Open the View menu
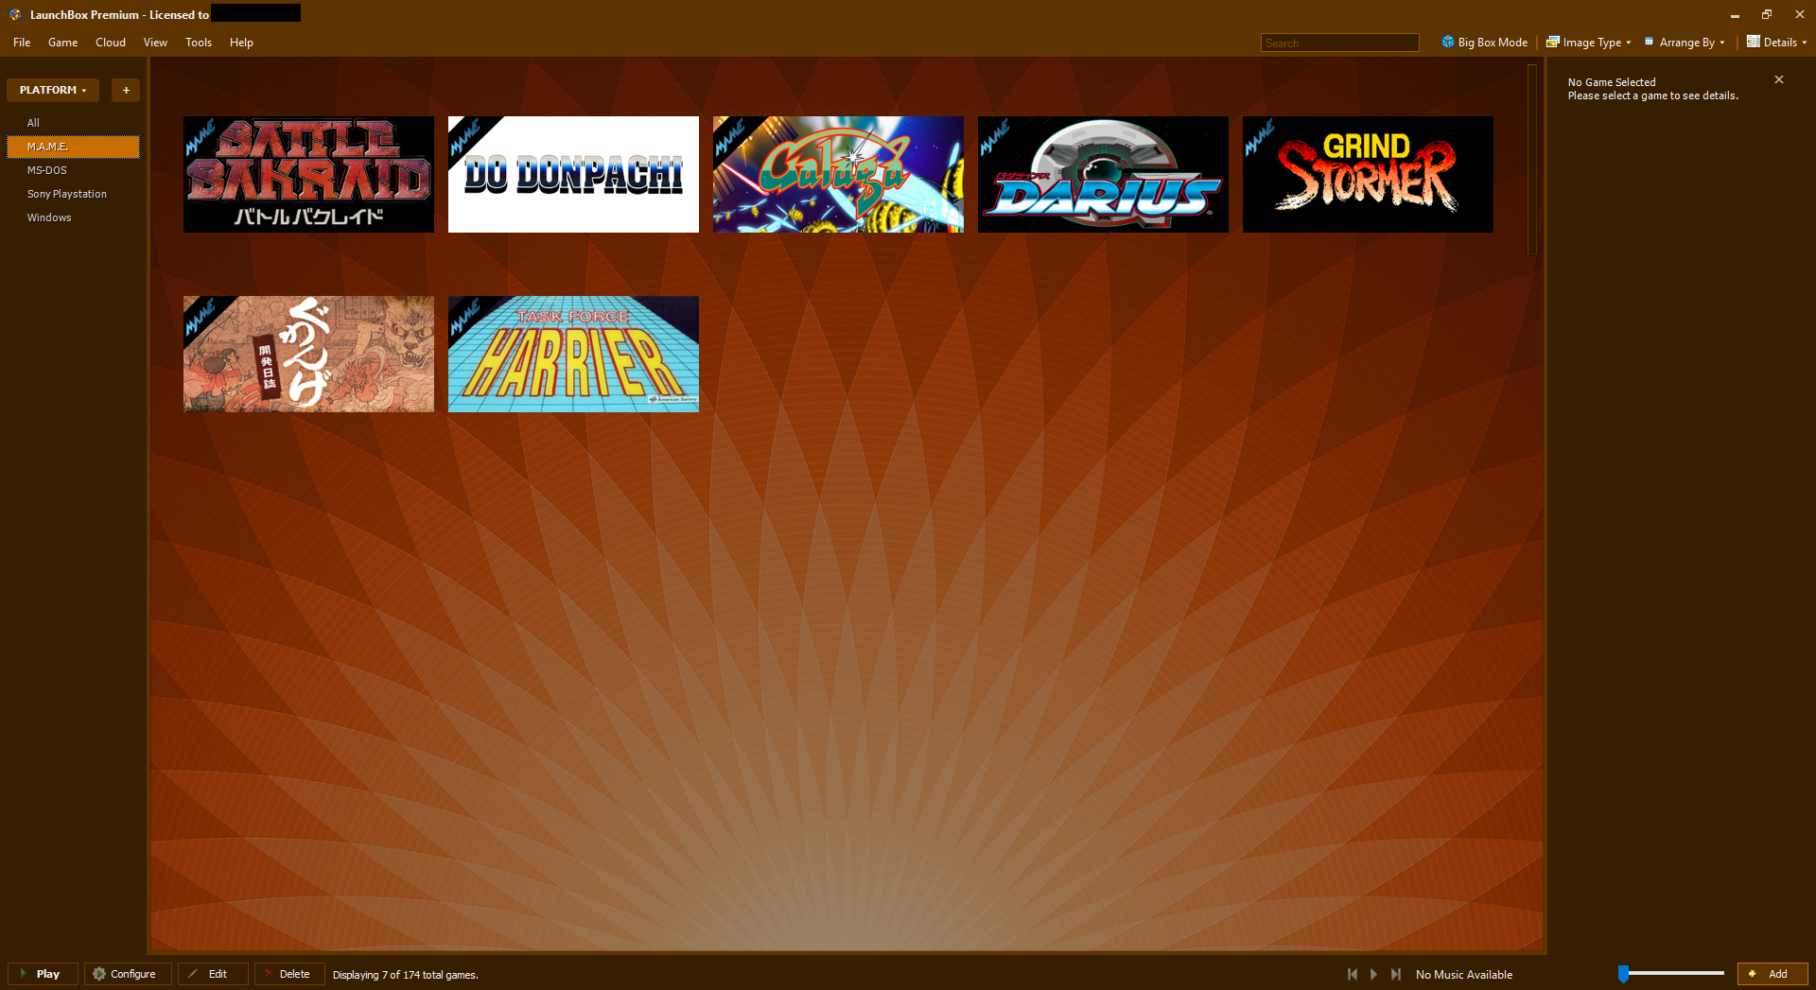 [155, 43]
